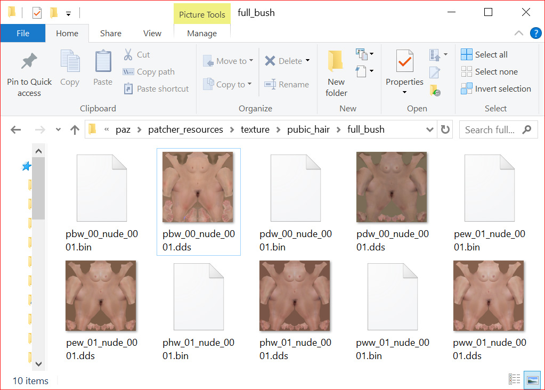Image resolution: width=545 pixels, height=390 pixels.
Task: Open the Move to dropdown
Action: [252, 61]
